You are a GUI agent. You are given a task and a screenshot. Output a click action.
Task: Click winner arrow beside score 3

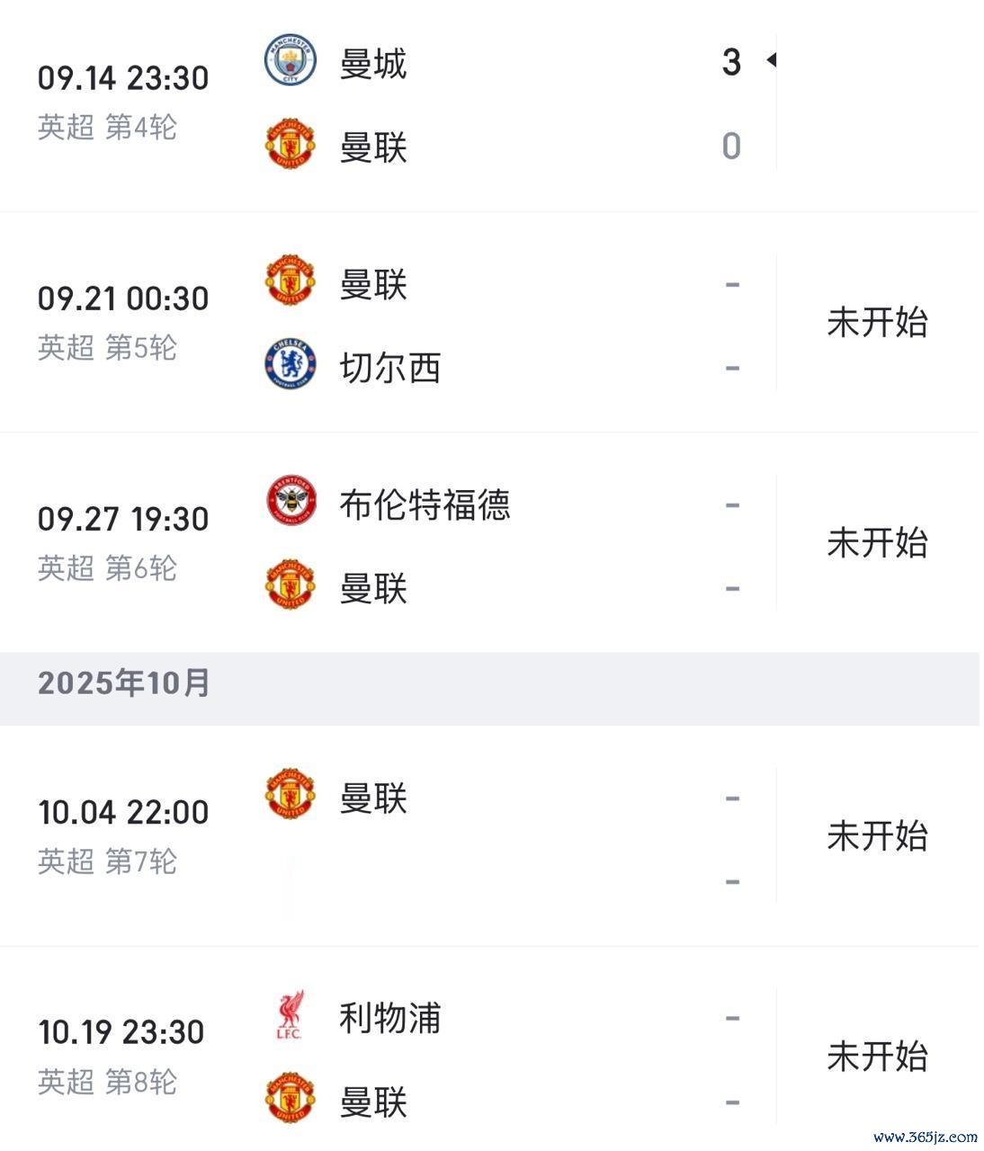click(771, 60)
